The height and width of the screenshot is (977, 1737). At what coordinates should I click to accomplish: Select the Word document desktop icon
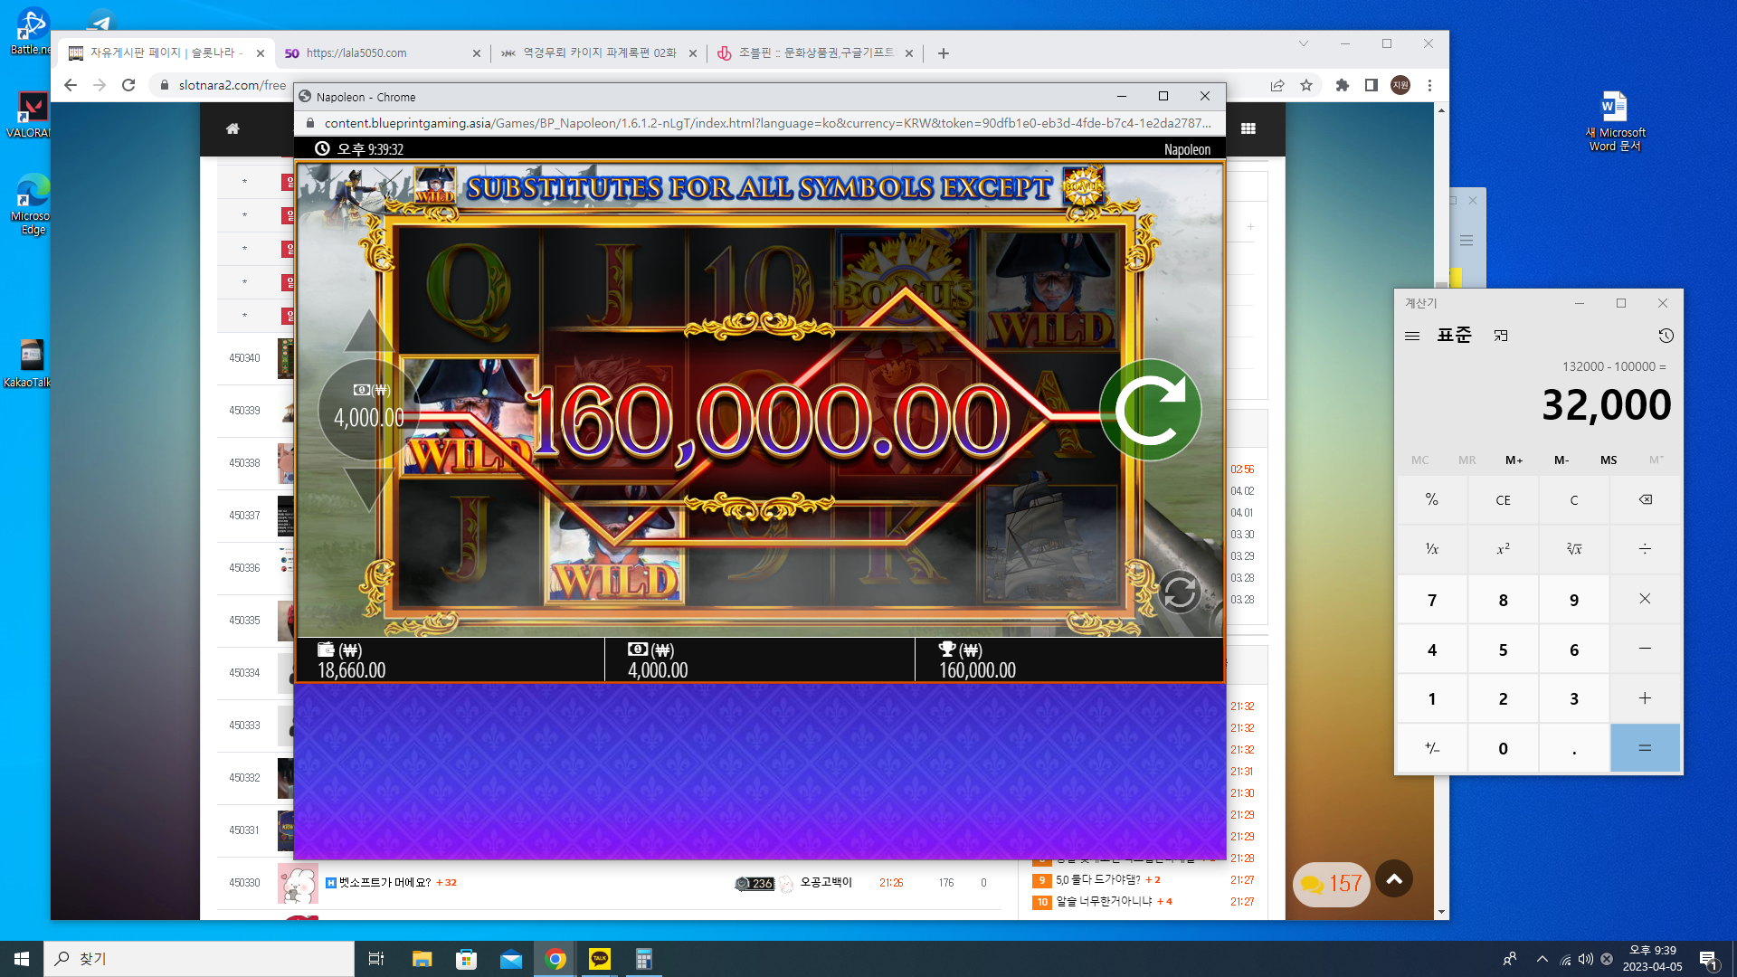[1615, 121]
